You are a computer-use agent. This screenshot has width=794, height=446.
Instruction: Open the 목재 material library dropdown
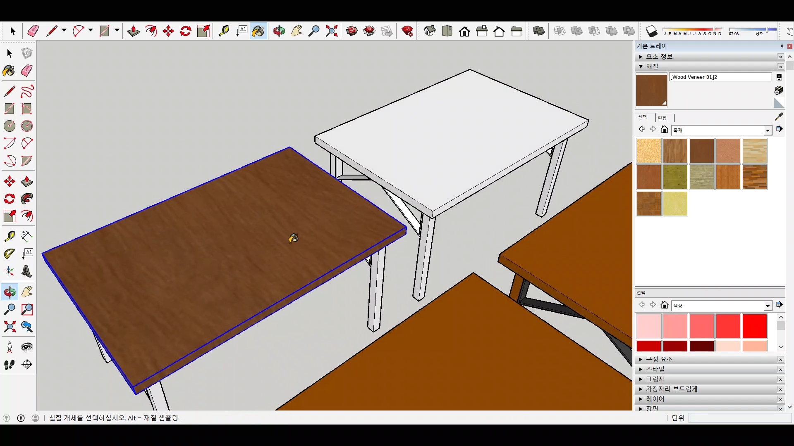[768, 130]
